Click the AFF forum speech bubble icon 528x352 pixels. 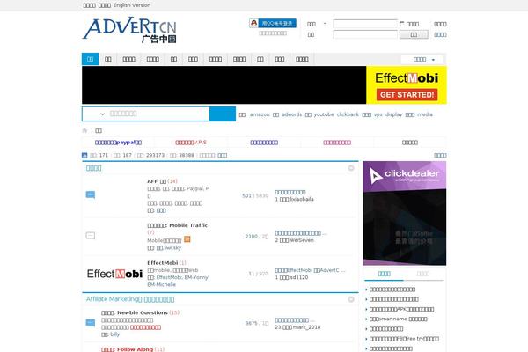tap(91, 194)
